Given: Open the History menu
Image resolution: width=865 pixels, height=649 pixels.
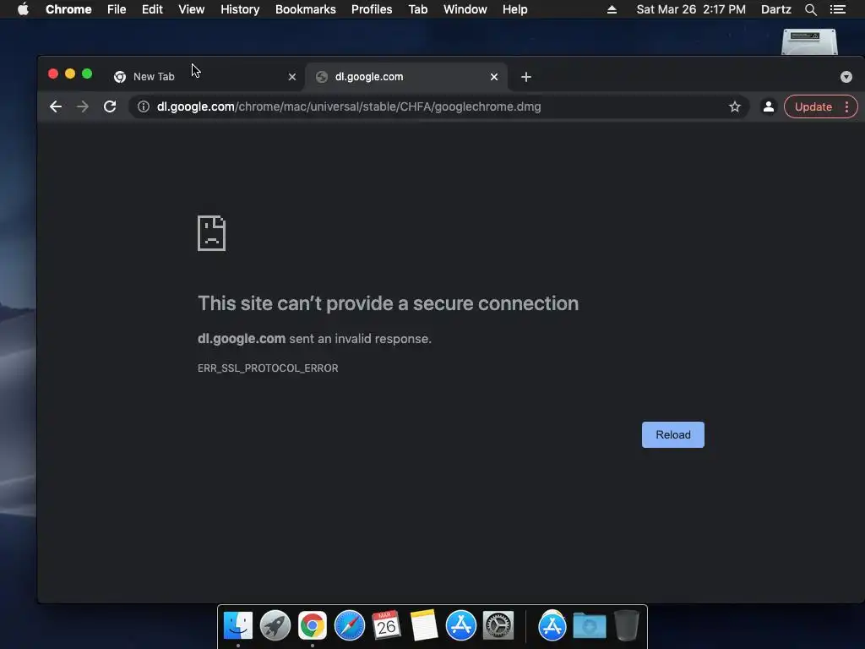Looking at the screenshot, I should tap(239, 9).
